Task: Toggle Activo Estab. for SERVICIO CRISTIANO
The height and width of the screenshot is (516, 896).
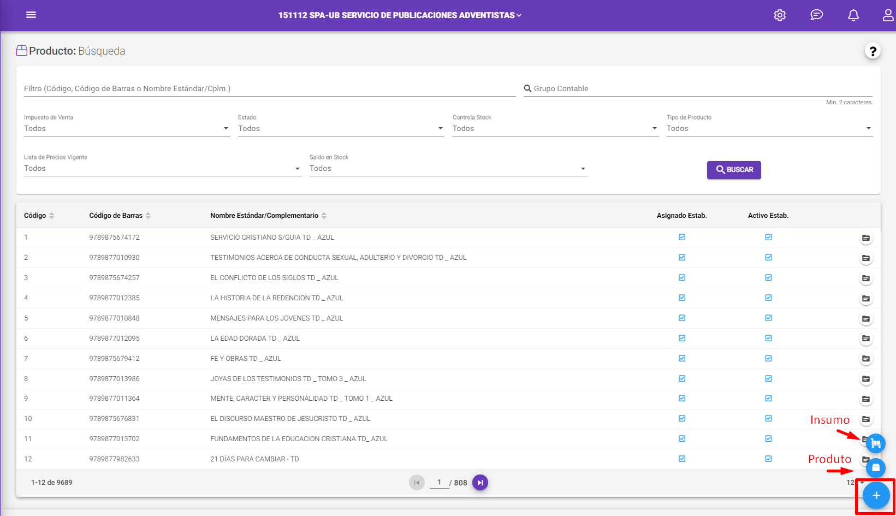Action: pos(768,237)
